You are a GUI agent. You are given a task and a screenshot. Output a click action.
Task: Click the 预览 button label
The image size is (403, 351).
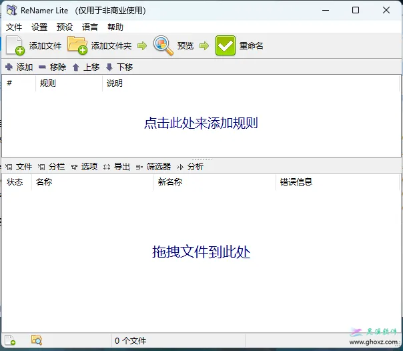click(185, 46)
